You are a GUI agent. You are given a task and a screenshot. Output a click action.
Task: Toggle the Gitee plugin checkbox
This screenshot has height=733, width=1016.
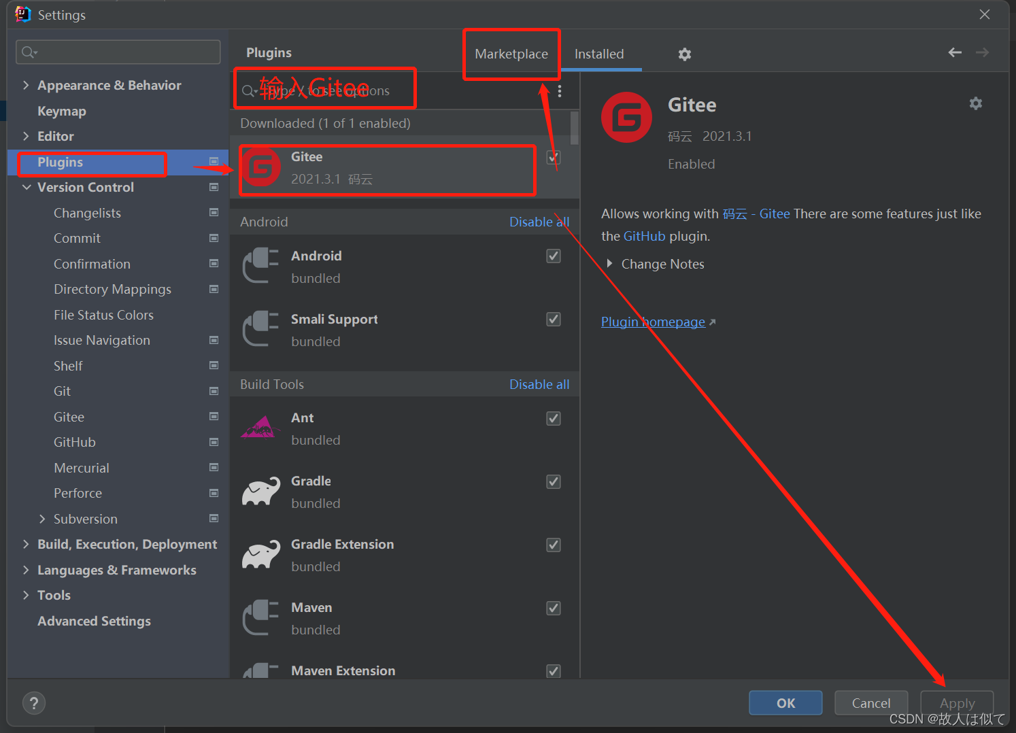554,157
